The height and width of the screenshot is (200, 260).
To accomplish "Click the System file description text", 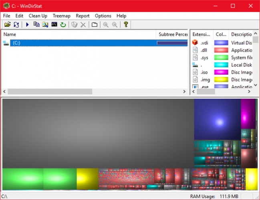I will click(242, 58).
